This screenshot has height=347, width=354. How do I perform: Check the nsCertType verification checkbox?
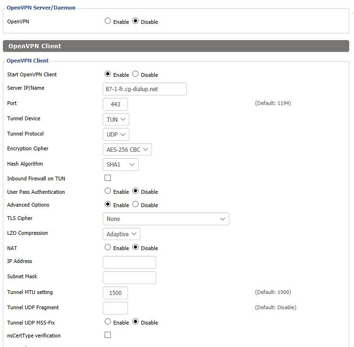tap(107, 335)
